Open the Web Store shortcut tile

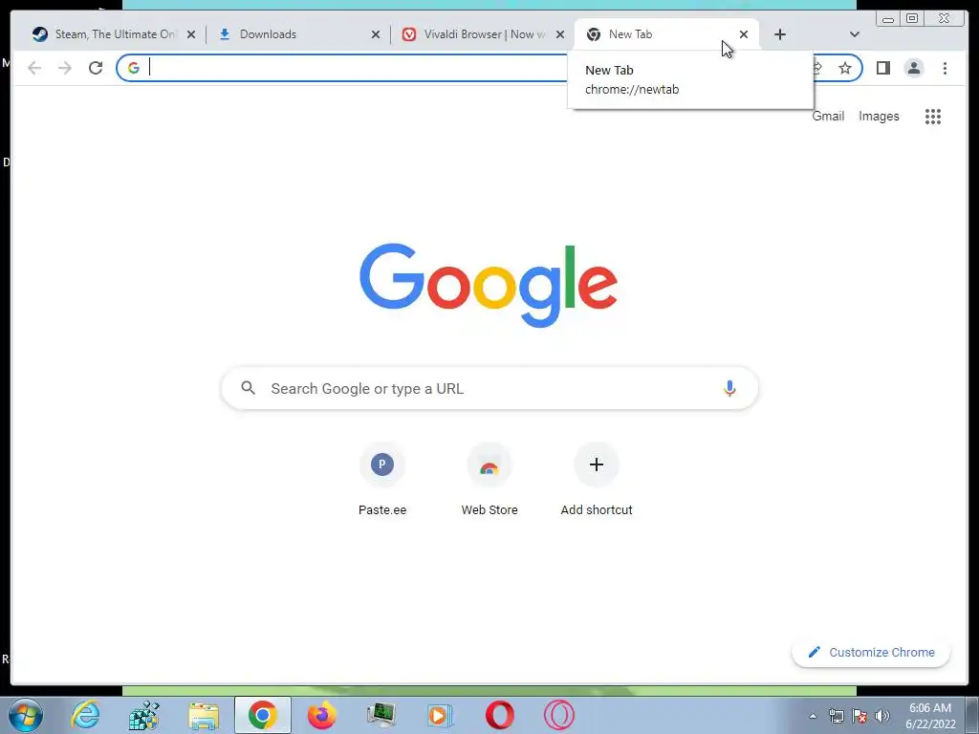(x=489, y=480)
